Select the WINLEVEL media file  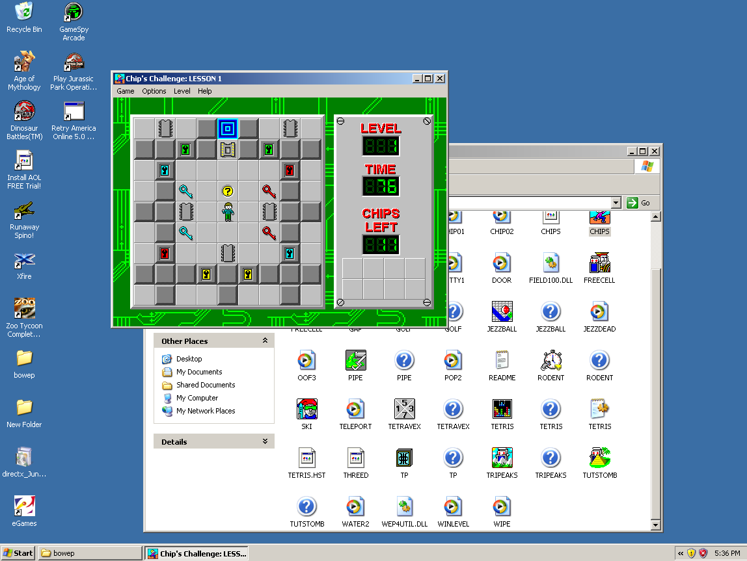tap(453, 512)
